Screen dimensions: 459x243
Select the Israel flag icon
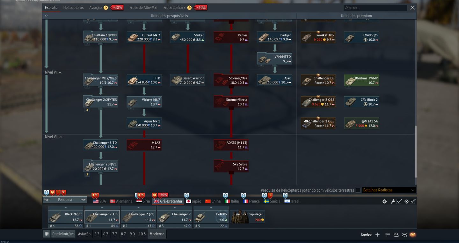287,201
